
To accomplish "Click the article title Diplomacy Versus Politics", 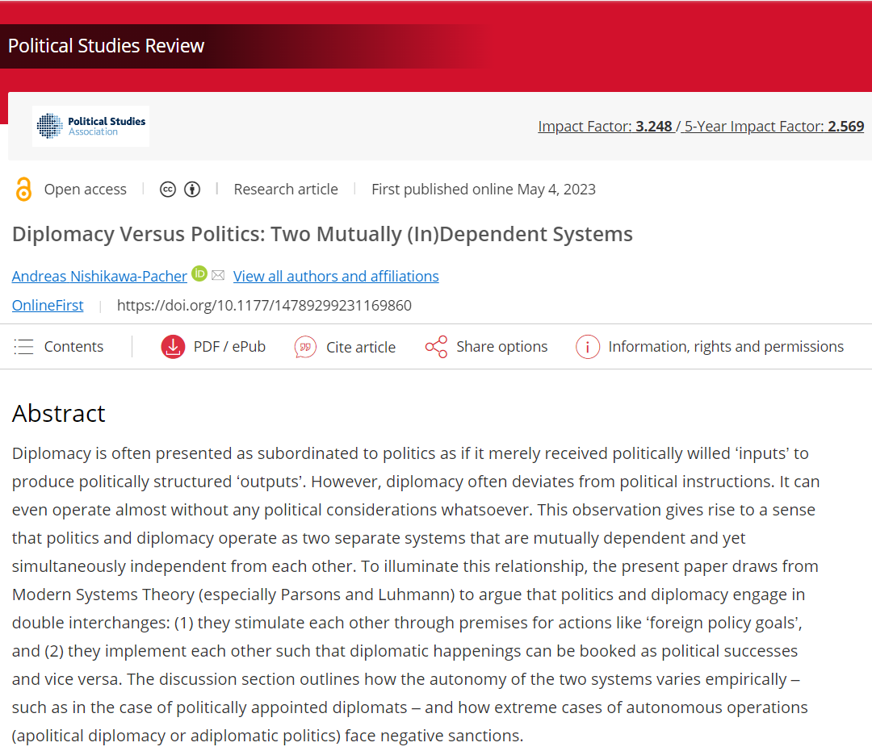I will pyautogui.click(x=322, y=235).
